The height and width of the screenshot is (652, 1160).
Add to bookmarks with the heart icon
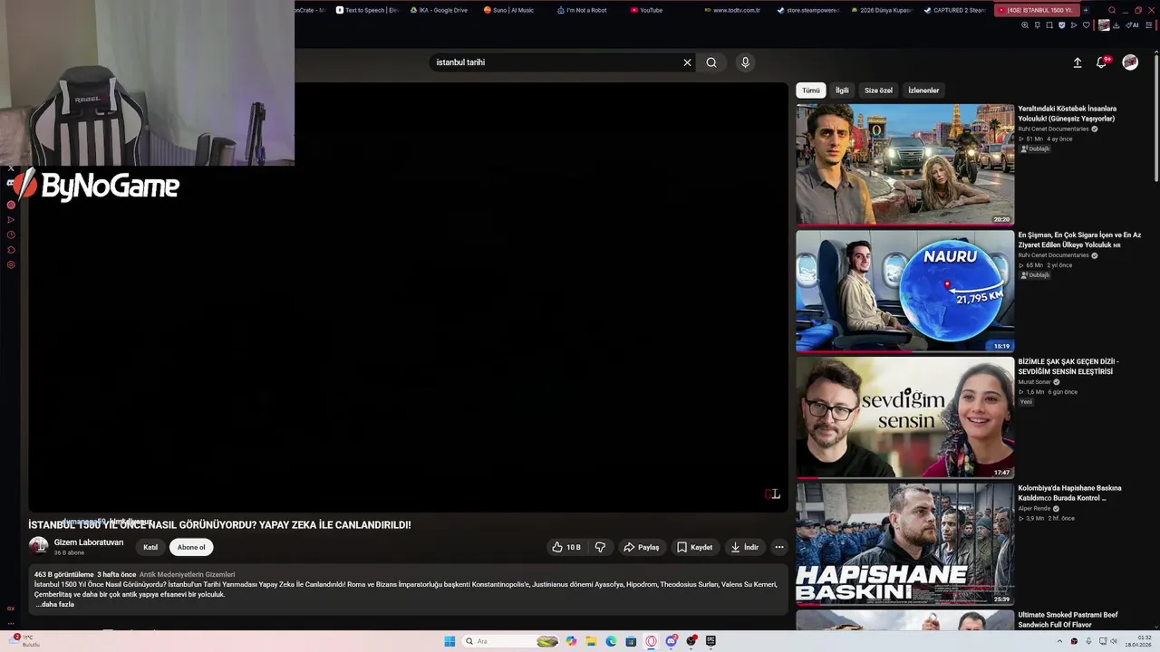(x=1087, y=25)
